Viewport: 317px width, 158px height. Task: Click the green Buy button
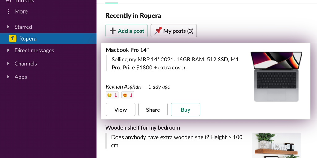(185, 110)
